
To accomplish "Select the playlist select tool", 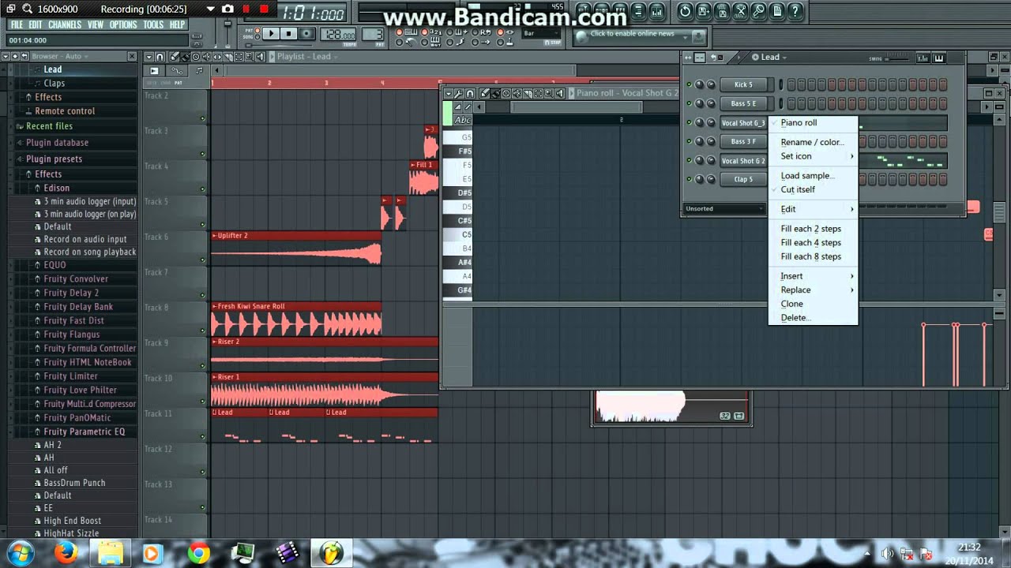I will [x=239, y=57].
